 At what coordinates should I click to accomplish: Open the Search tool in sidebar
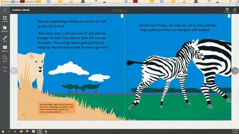click(5, 58)
